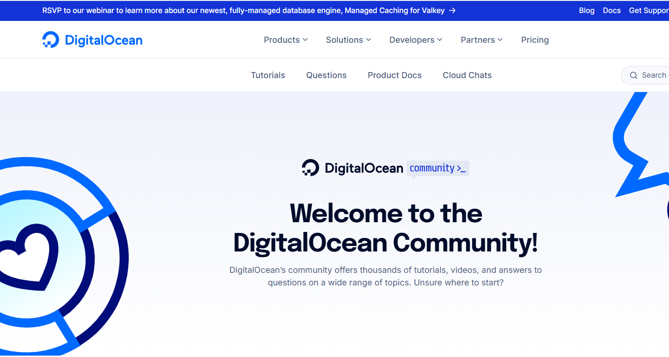The image size is (669, 357).
Task: Click the DigitalOcean sailboat logo
Action: pos(51,40)
